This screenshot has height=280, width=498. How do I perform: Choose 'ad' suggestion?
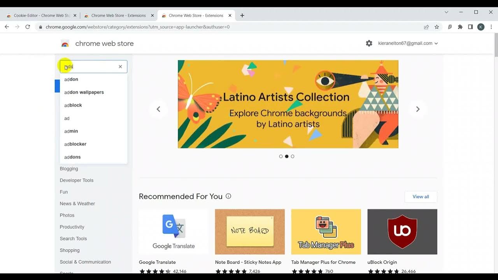click(93, 118)
